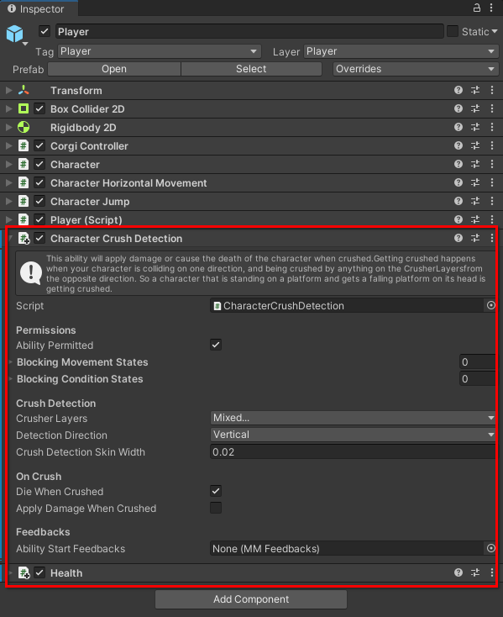Disable Character Crush Detection component
Screen dimensions: 503x617
pos(39,238)
